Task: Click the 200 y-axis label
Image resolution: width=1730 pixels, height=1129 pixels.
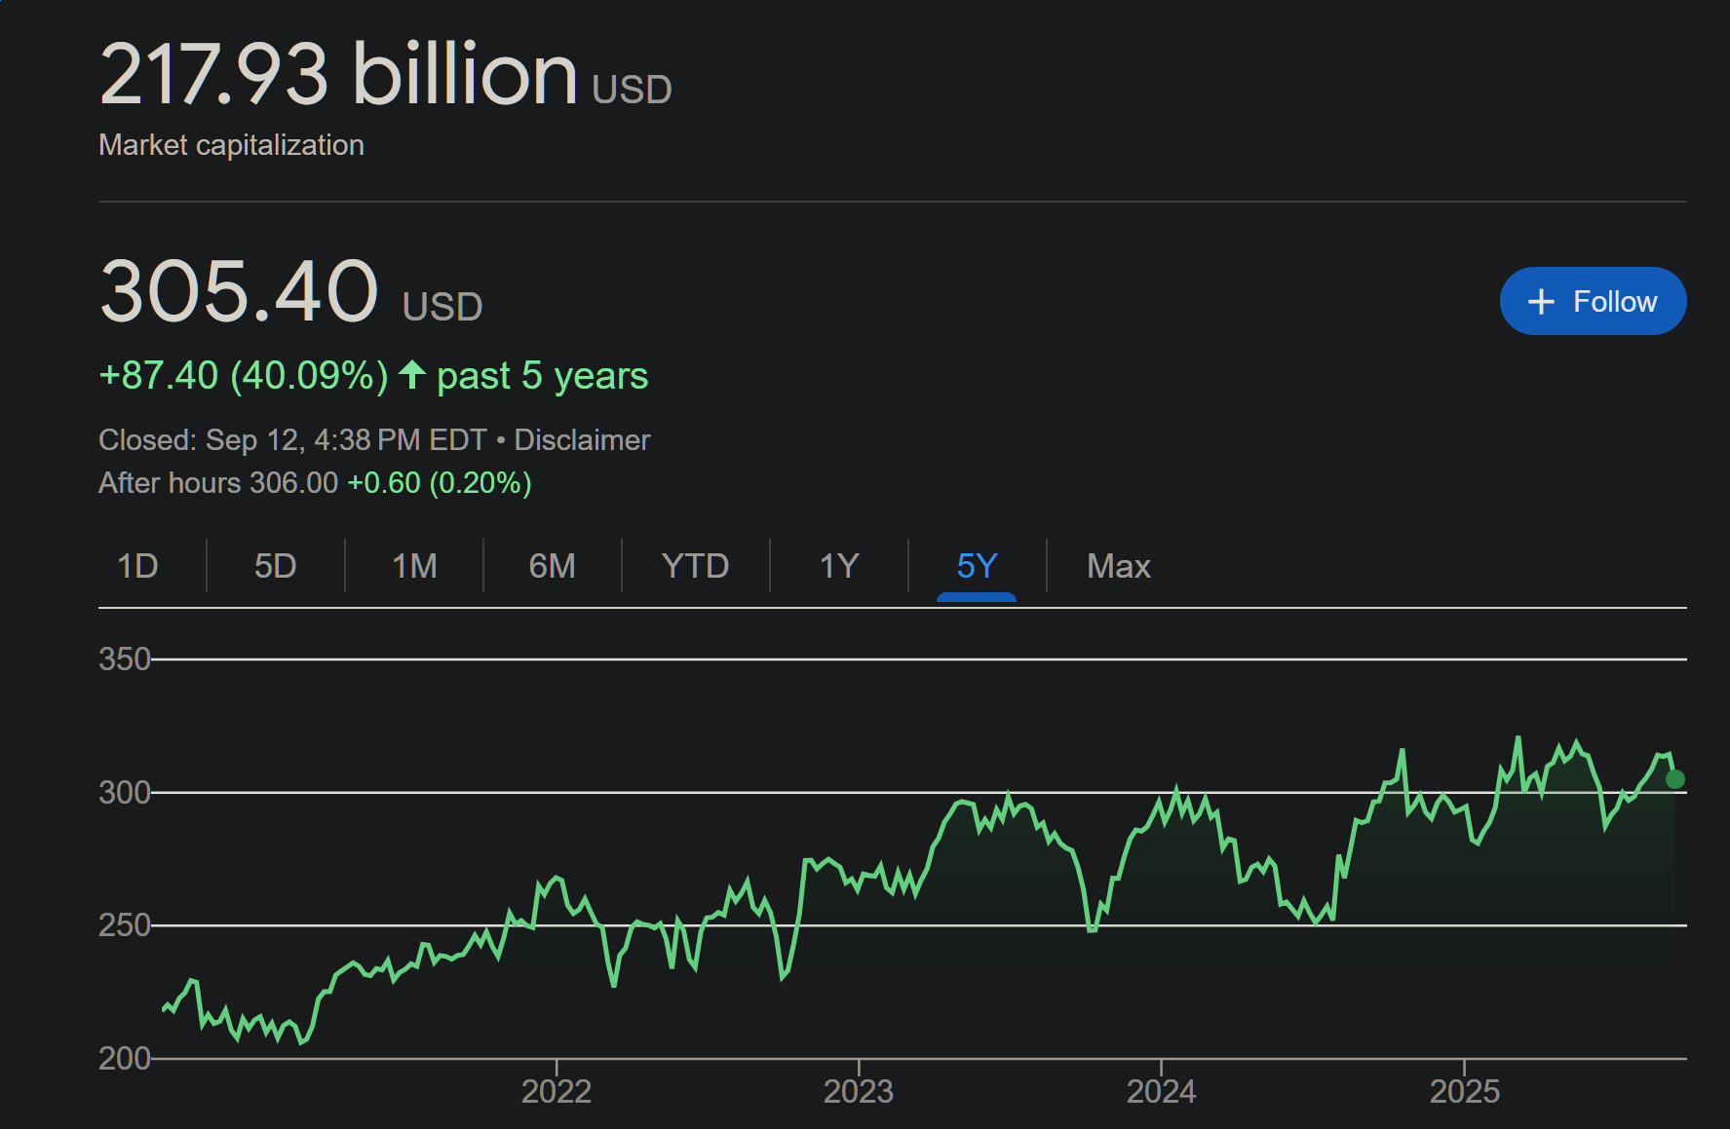Action: [x=125, y=1059]
